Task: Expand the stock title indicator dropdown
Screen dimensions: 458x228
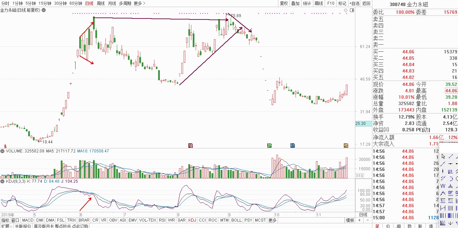Action: tap(44, 10)
